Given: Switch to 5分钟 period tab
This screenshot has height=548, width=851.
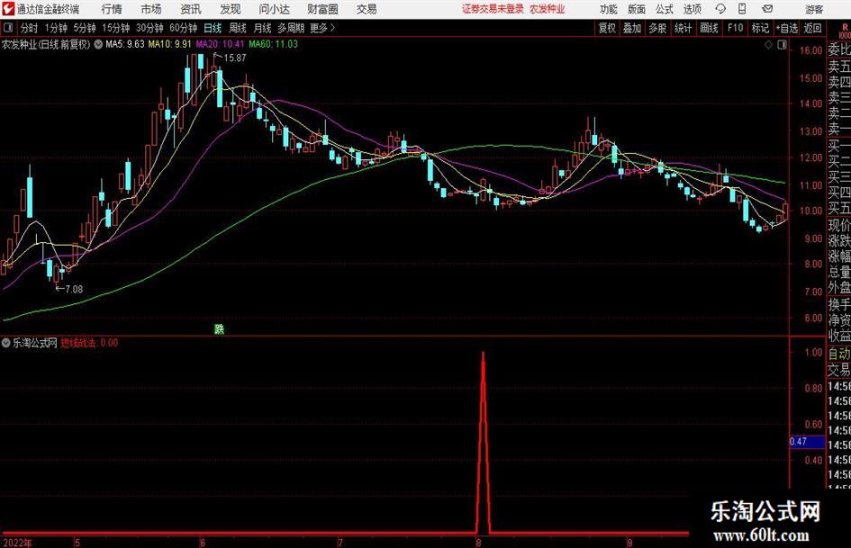Looking at the screenshot, I should point(84,28).
